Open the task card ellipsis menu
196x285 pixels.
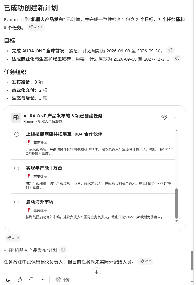174,117
